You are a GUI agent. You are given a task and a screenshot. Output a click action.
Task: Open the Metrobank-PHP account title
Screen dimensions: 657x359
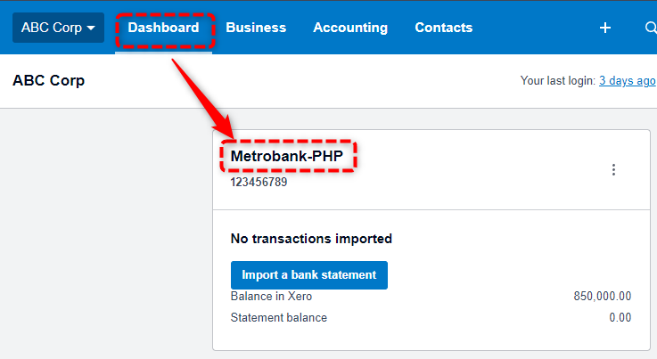coord(287,156)
